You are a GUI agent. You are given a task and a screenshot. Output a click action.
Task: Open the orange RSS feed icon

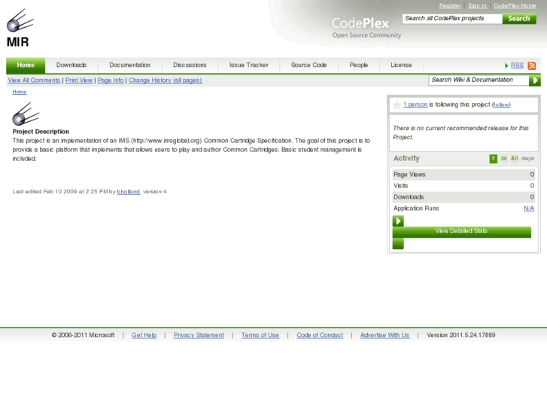[532, 65]
